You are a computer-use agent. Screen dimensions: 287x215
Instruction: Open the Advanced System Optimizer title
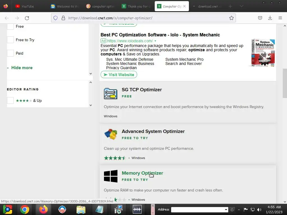click(x=153, y=131)
